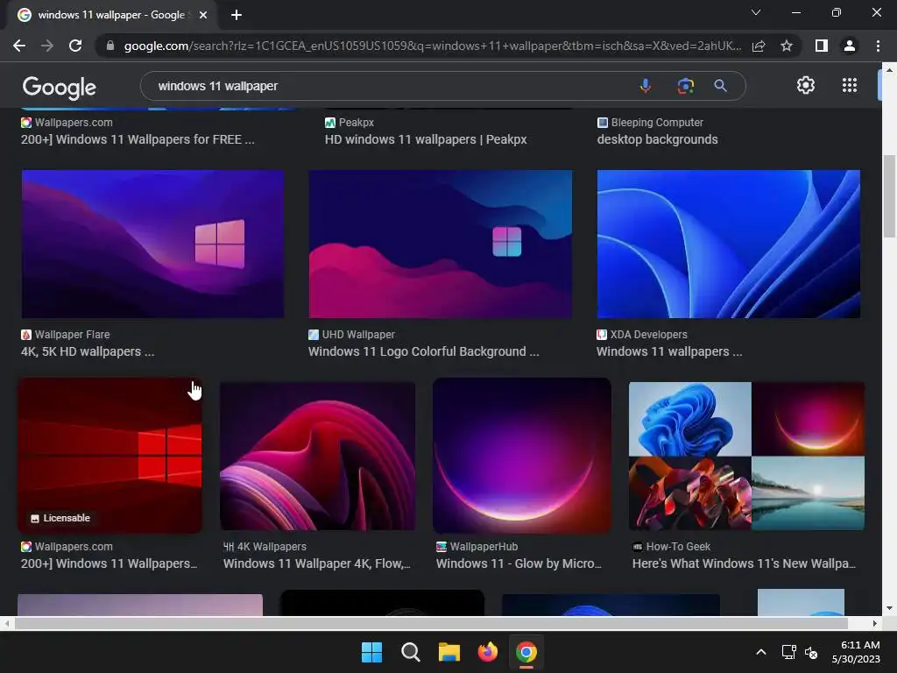Image resolution: width=897 pixels, height=673 pixels.
Task: Click the network icon in system tray
Action: tap(789, 652)
